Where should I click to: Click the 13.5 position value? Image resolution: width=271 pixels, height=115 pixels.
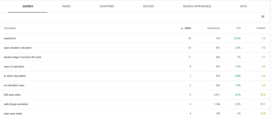(263, 95)
